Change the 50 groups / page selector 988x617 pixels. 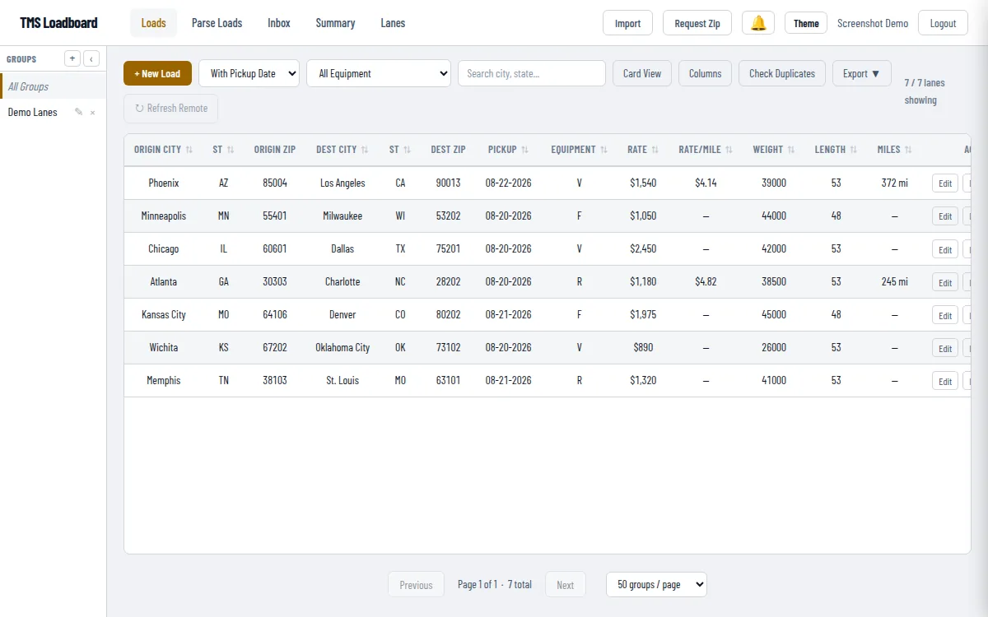(656, 585)
